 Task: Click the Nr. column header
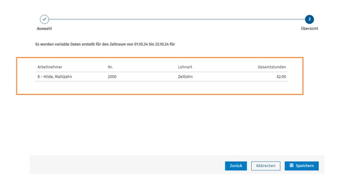110,67
